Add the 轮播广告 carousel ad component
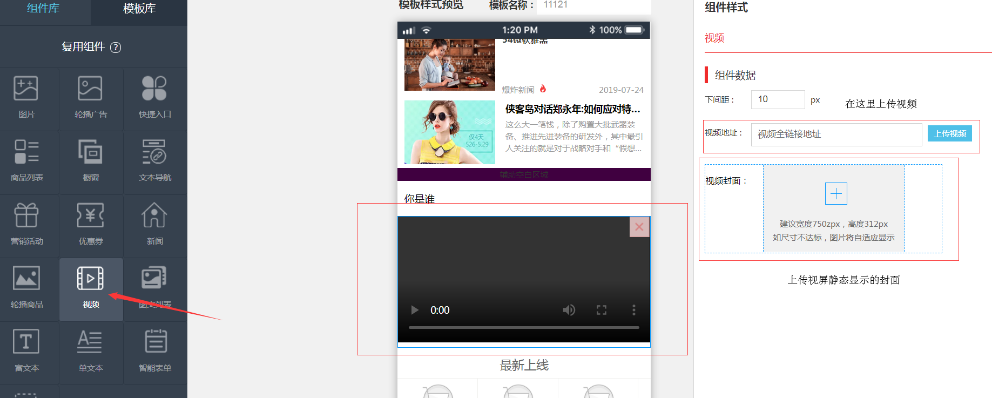The height and width of the screenshot is (398, 992). (90, 97)
